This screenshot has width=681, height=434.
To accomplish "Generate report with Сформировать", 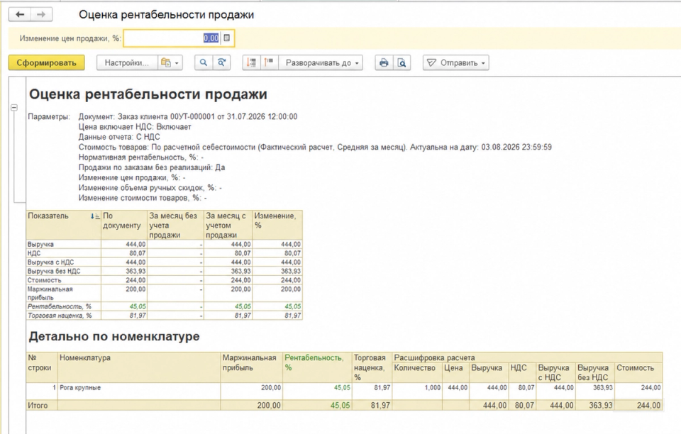I will click(47, 63).
